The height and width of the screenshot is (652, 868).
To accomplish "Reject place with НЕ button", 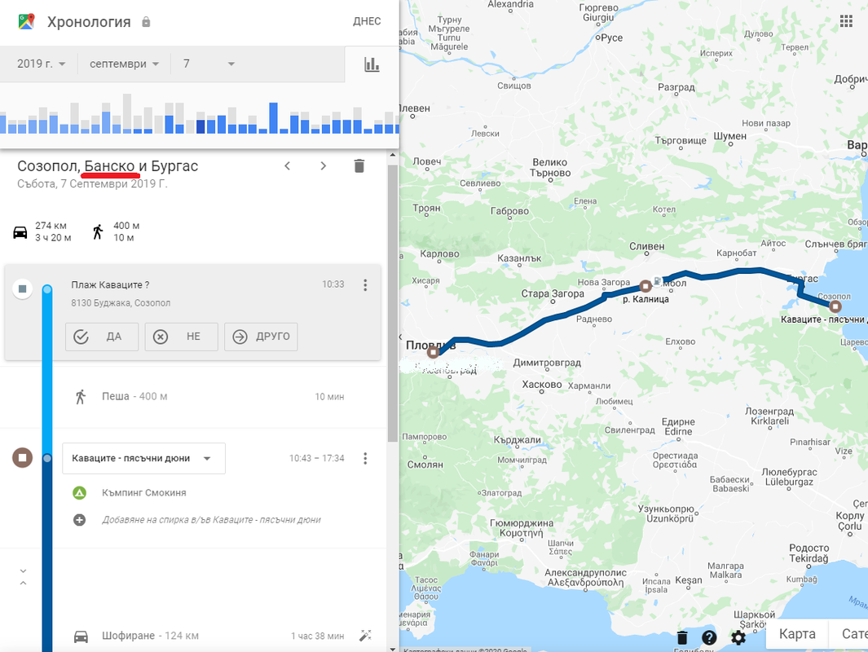I will pyautogui.click(x=181, y=337).
